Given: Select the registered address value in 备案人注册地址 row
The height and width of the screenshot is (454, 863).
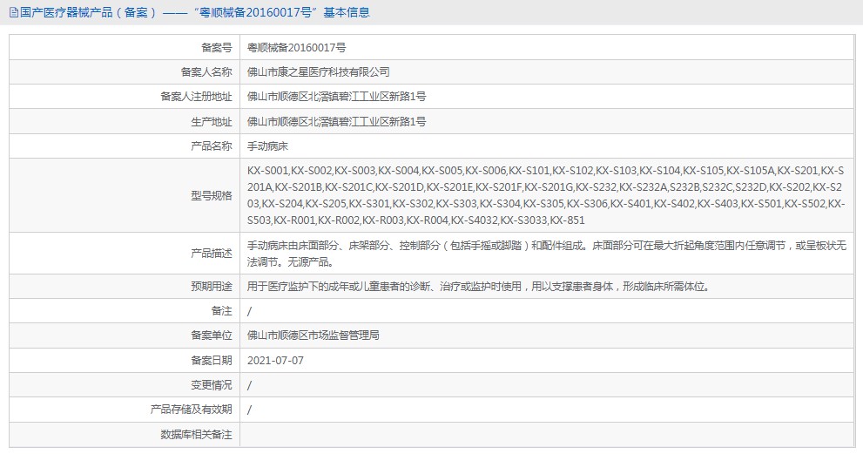Looking at the screenshot, I should pos(337,97).
